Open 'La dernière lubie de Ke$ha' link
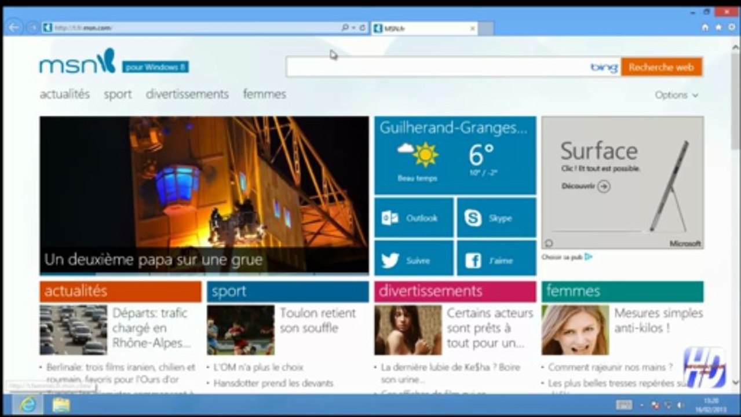 (451, 373)
